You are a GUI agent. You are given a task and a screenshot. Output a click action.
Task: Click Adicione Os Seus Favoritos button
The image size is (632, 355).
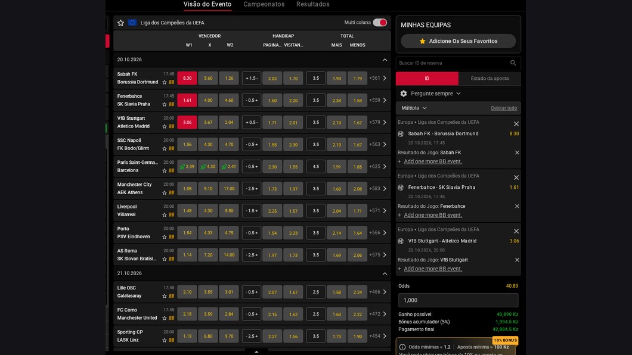458,41
